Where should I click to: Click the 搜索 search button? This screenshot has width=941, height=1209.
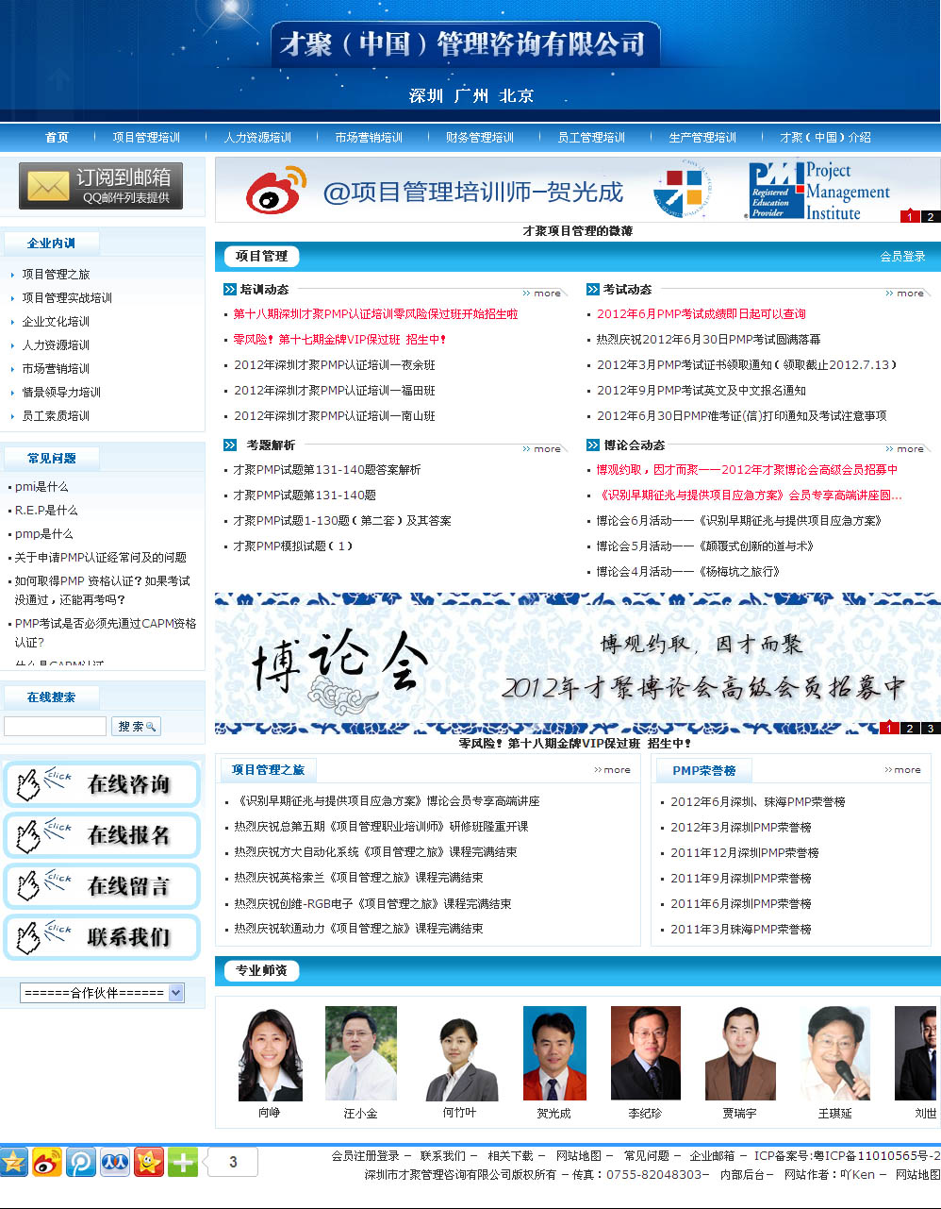[x=137, y=726]
